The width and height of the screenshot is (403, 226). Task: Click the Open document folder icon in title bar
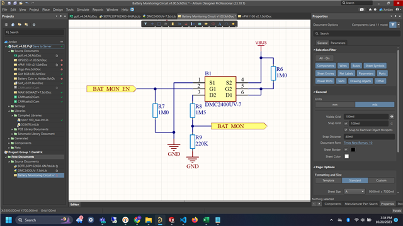tap(21, 3)
